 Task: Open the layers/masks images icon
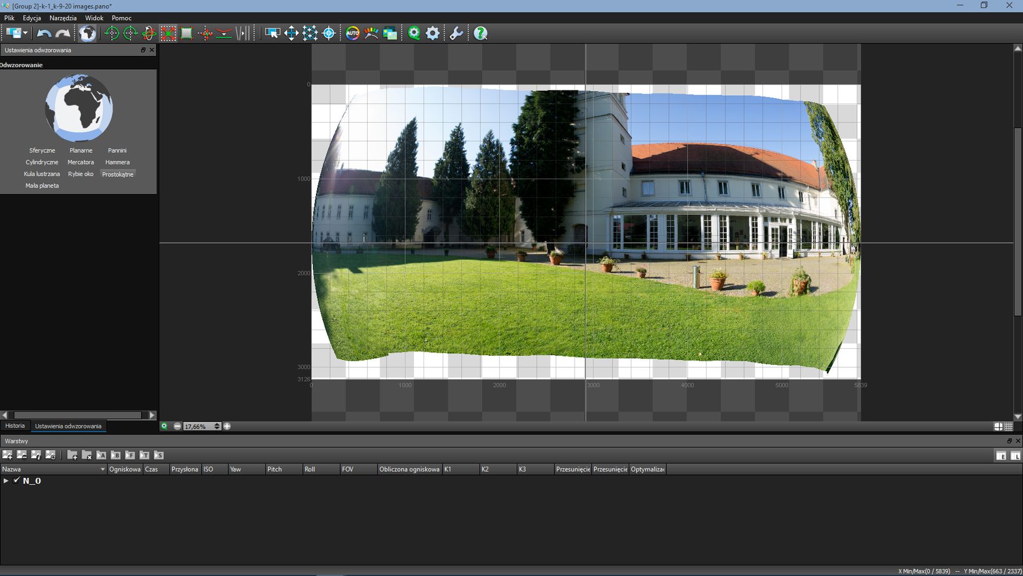click(x=390, y=33)
